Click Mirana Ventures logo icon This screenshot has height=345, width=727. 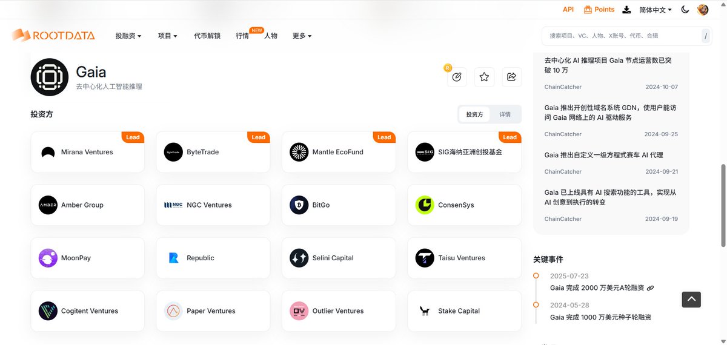48,153
